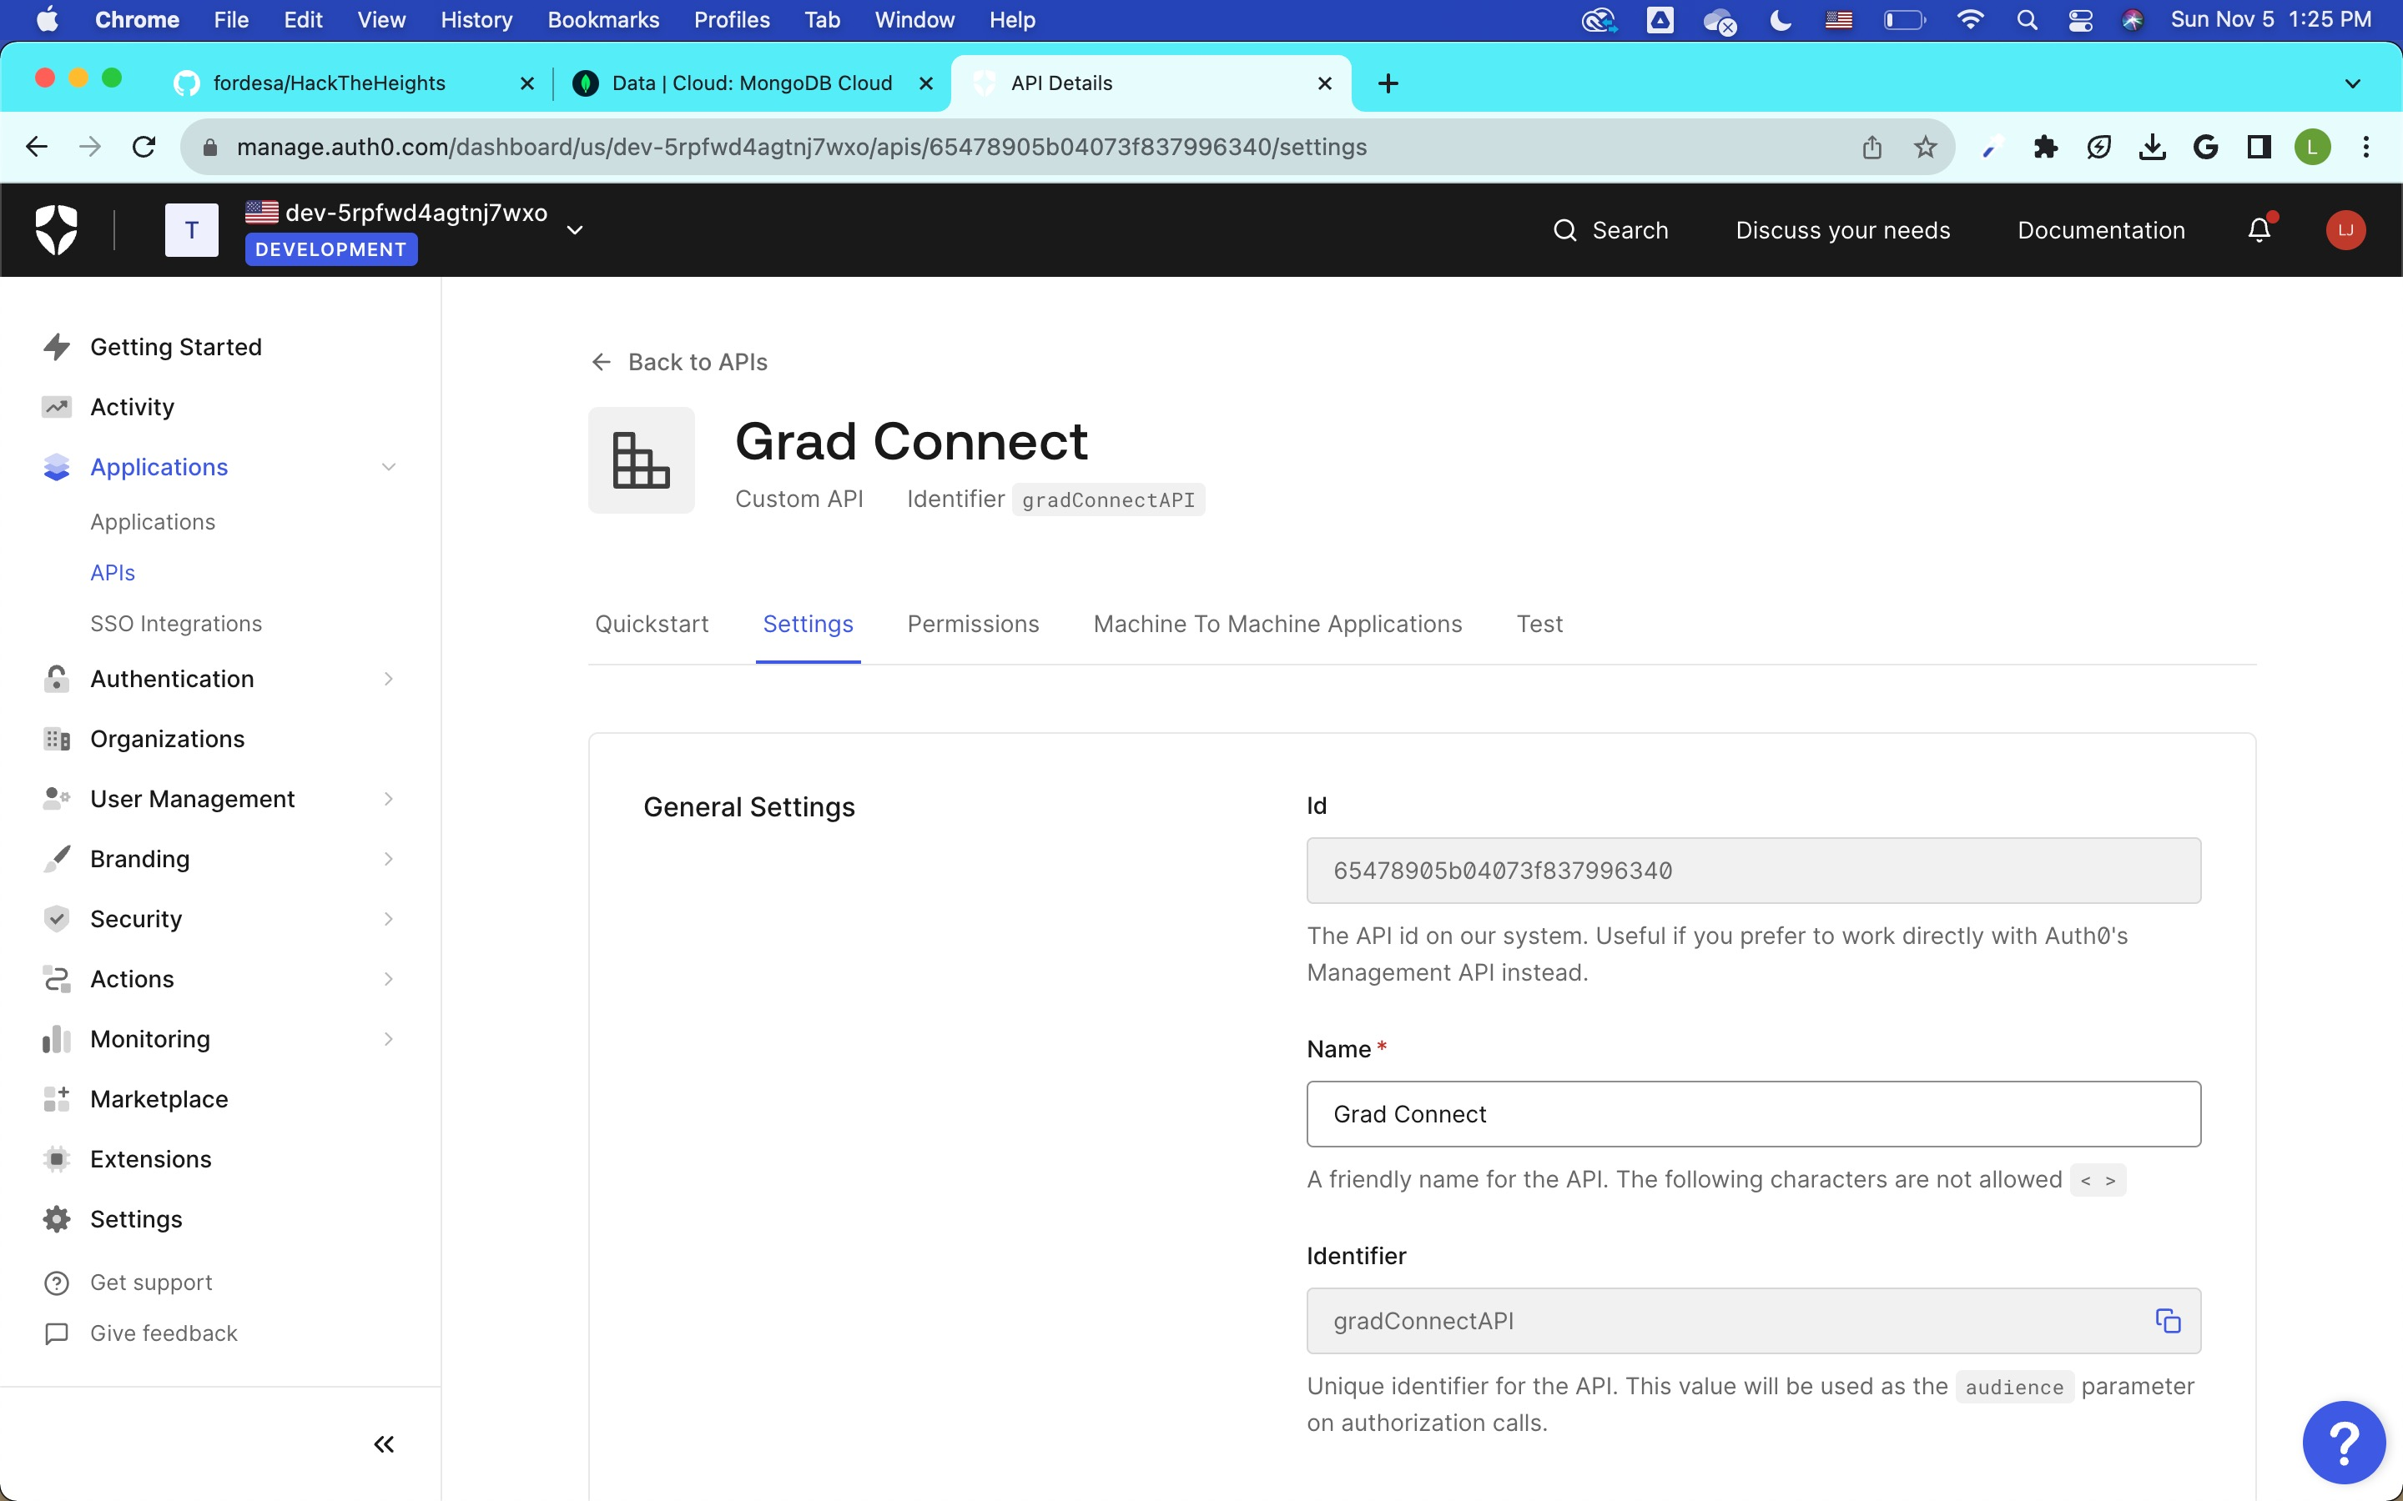Open the help question mark button
Viewport: 2403px width, 1501px height.
tap(2344, 1442)
